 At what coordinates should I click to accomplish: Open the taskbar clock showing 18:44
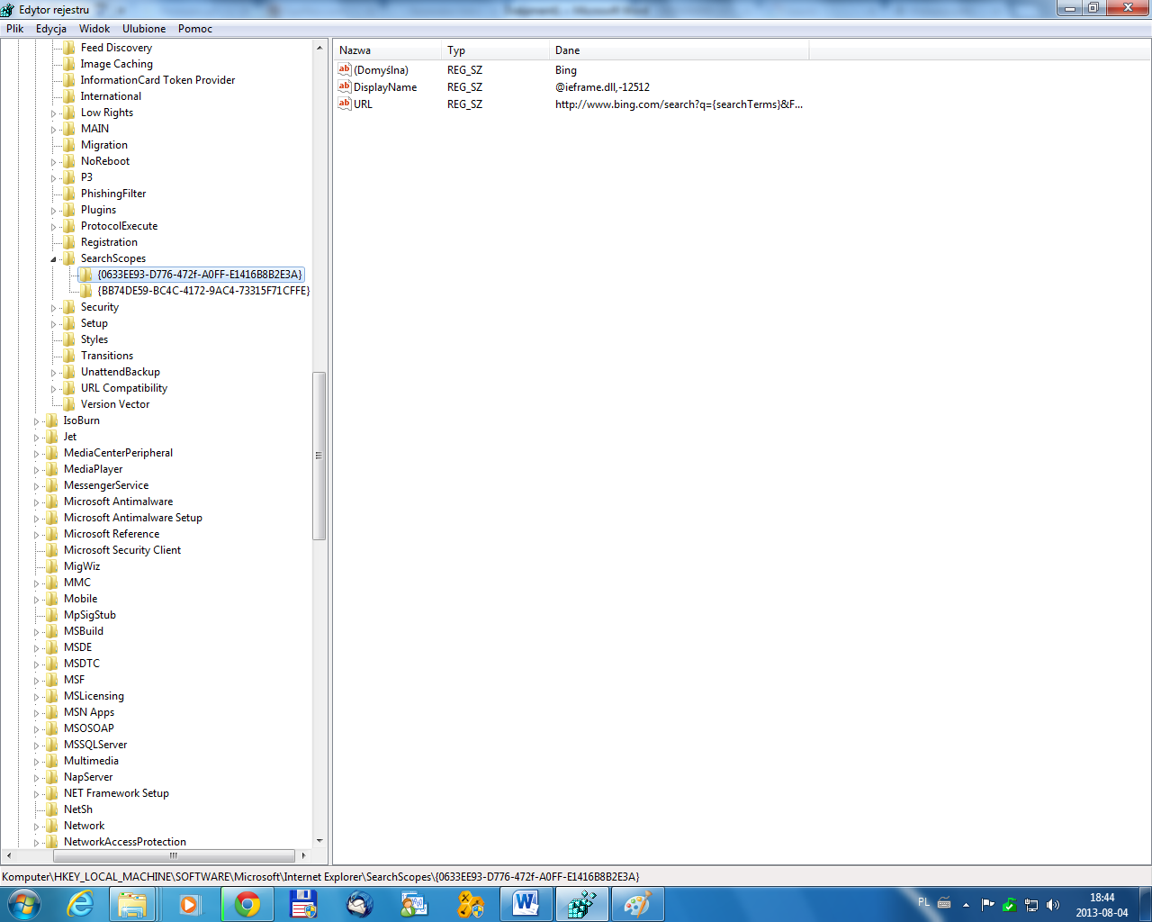pos(1102,905)
